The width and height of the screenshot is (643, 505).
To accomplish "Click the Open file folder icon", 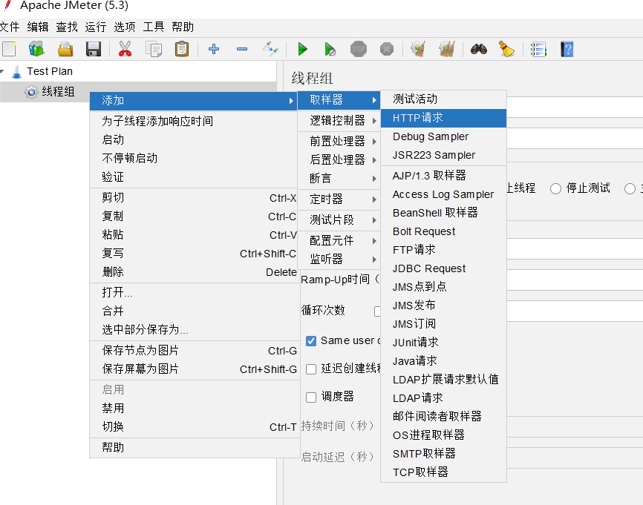I will (x=65, y=49).
